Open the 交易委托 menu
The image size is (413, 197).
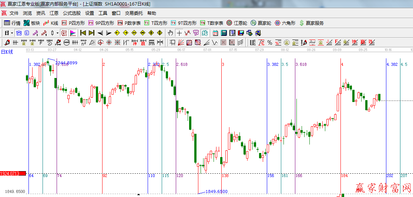coord(134,13)
